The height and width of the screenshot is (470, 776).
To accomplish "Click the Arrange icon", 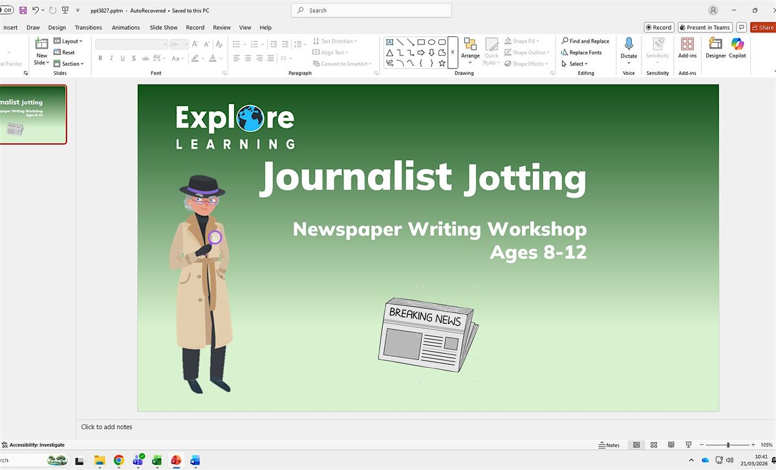I will click(470, 45).
